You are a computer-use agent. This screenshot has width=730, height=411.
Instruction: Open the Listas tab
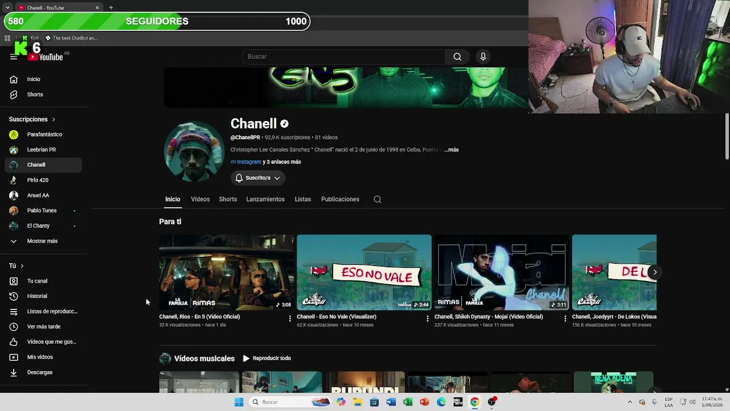pos(303,199)
